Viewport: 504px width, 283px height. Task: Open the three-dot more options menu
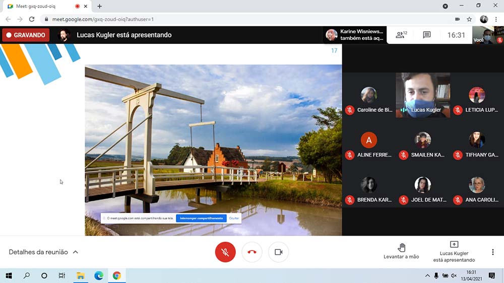[493, 252]
